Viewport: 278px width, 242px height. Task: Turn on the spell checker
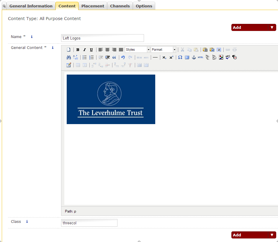(x=228, y=57)
